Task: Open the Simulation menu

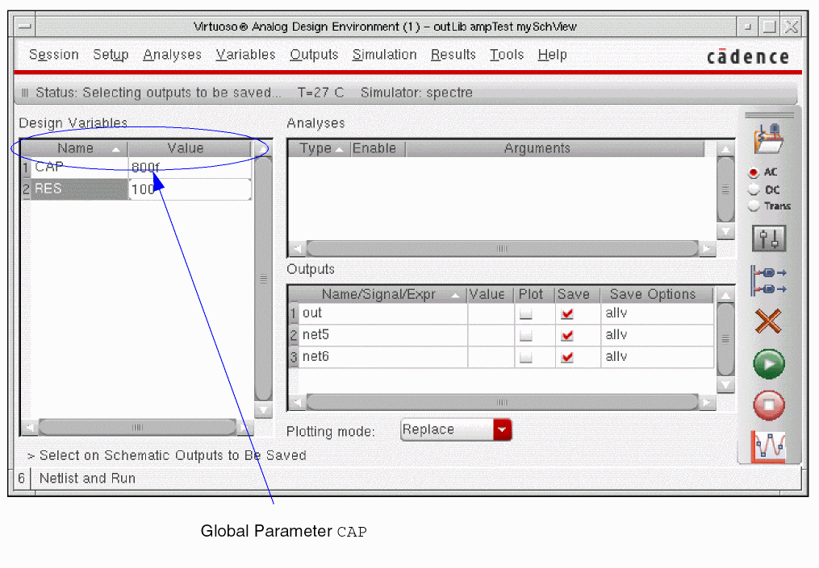Action: [x=384, y=55]
